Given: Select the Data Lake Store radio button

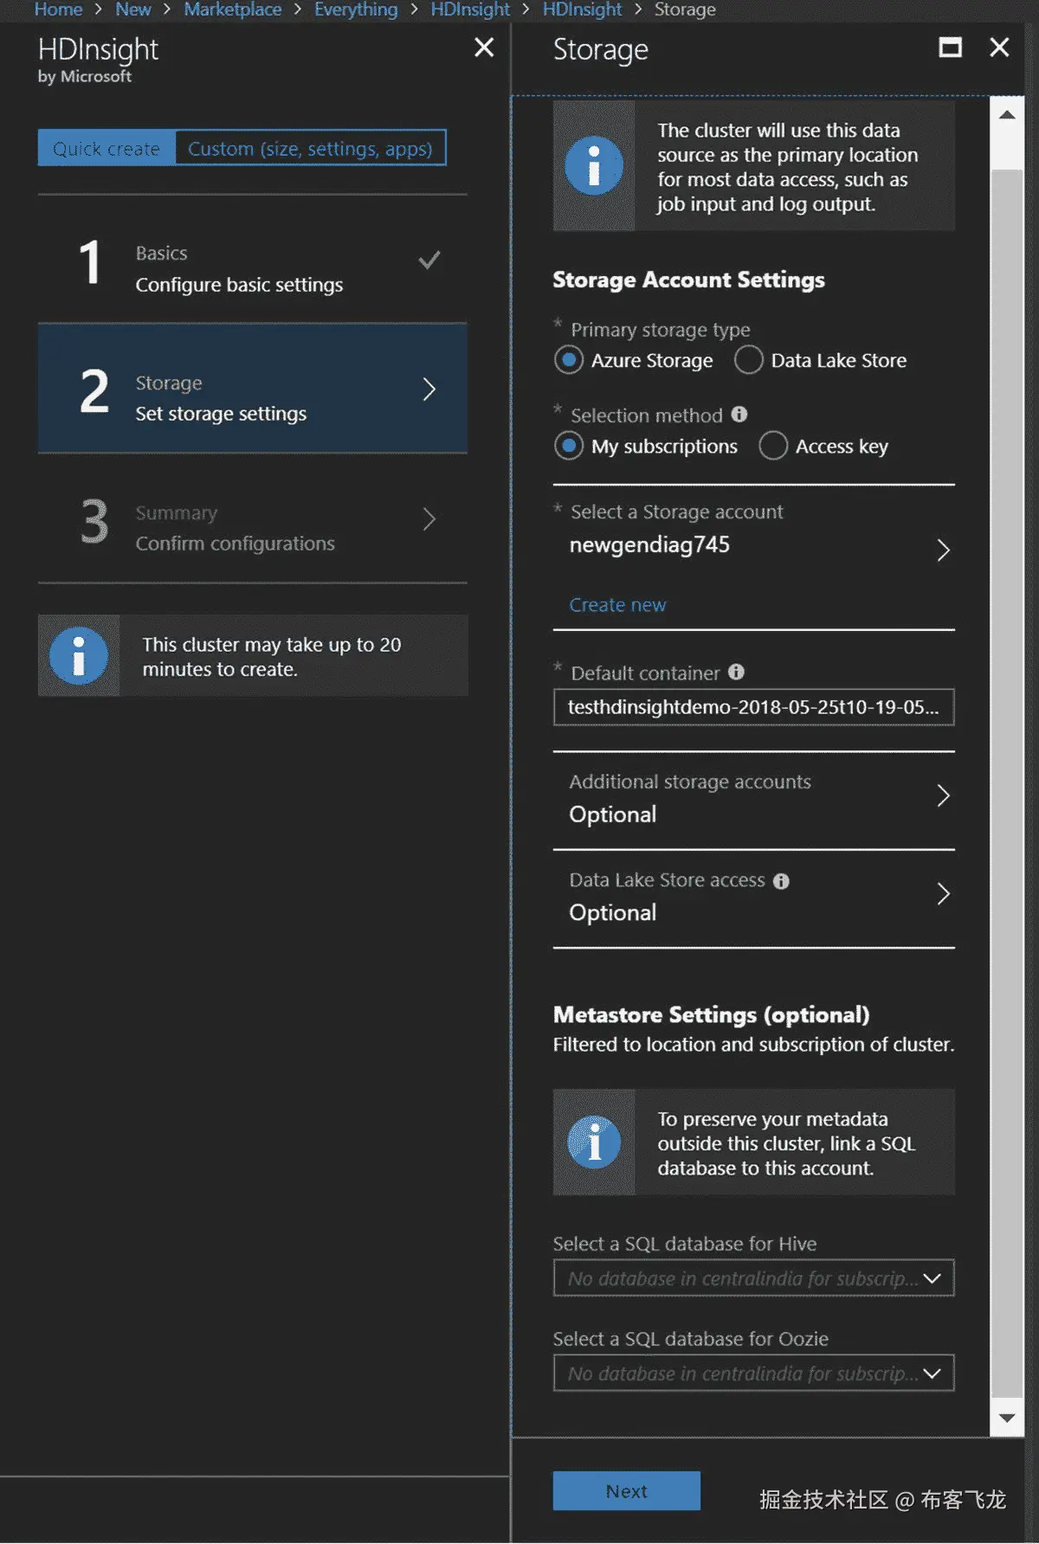Looking at the screenshot, I should click(749, 360).
